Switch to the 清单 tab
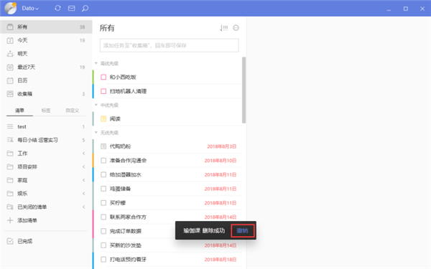 (x=19, y=110)
